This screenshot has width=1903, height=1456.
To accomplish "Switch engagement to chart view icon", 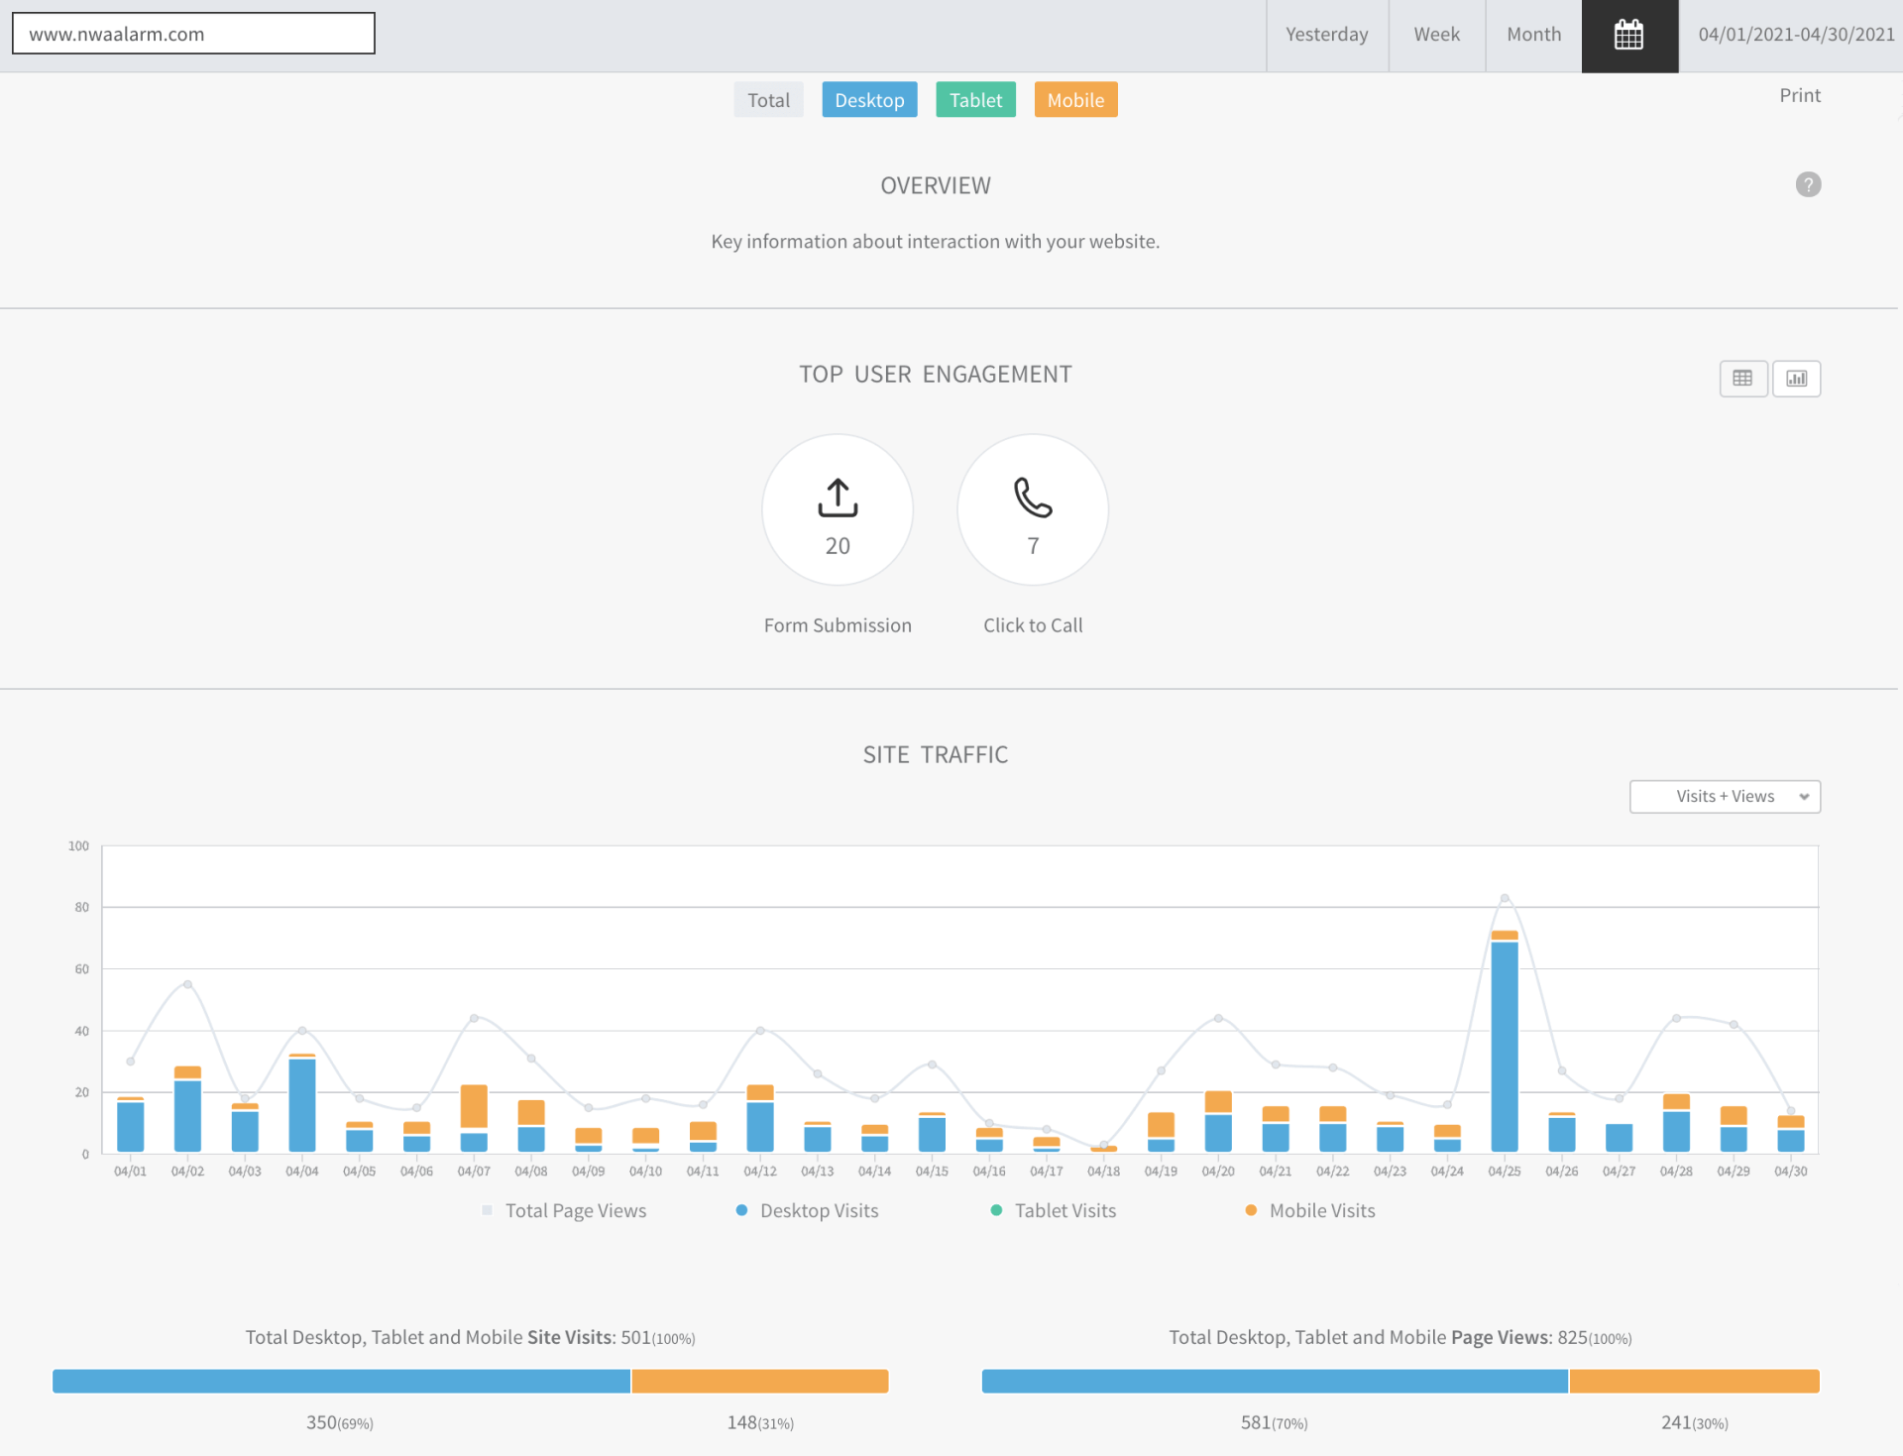I will click(x=1796, y=379).
